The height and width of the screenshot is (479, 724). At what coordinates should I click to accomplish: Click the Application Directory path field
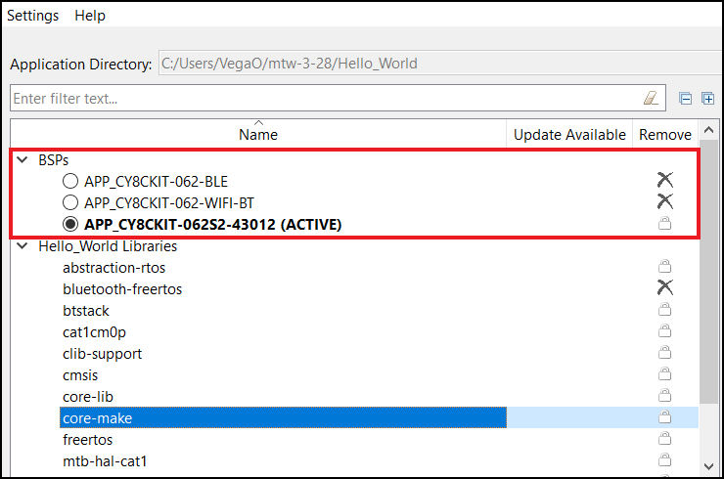click(441, 64)
